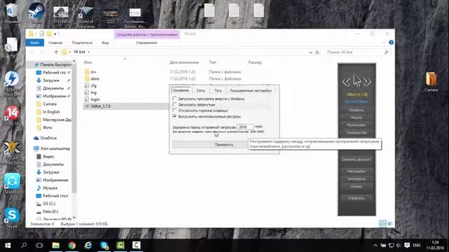Collapse the Explorer ribbon chevron
The height and width of the screenshot is (252, 449).
tap(384, 43)
